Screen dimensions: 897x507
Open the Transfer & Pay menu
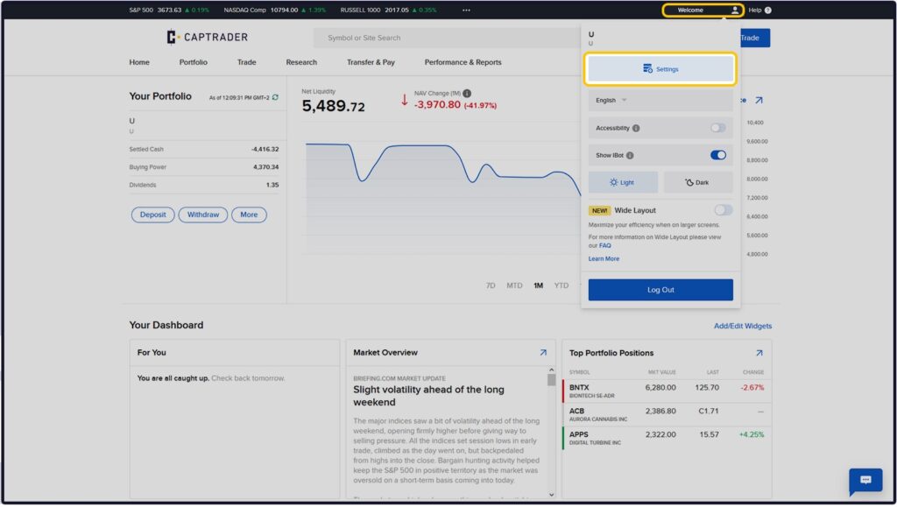coord(371,62)
